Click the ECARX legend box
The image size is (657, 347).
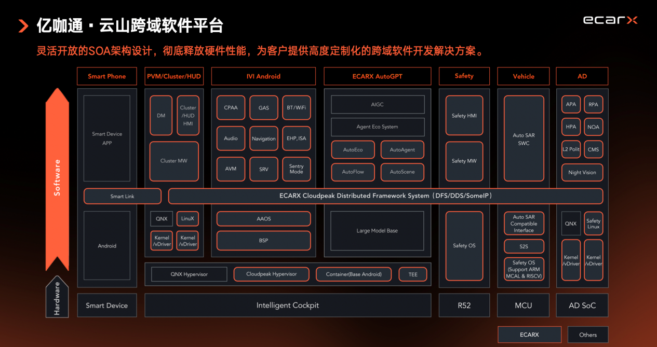tap(529, 335)
